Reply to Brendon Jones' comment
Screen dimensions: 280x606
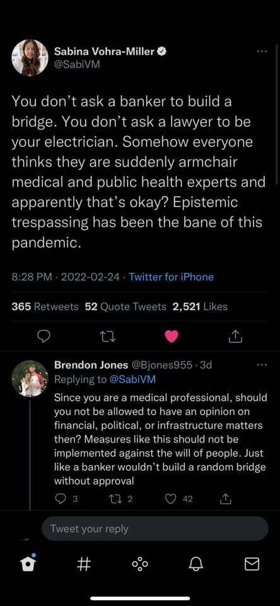point(60,499)
